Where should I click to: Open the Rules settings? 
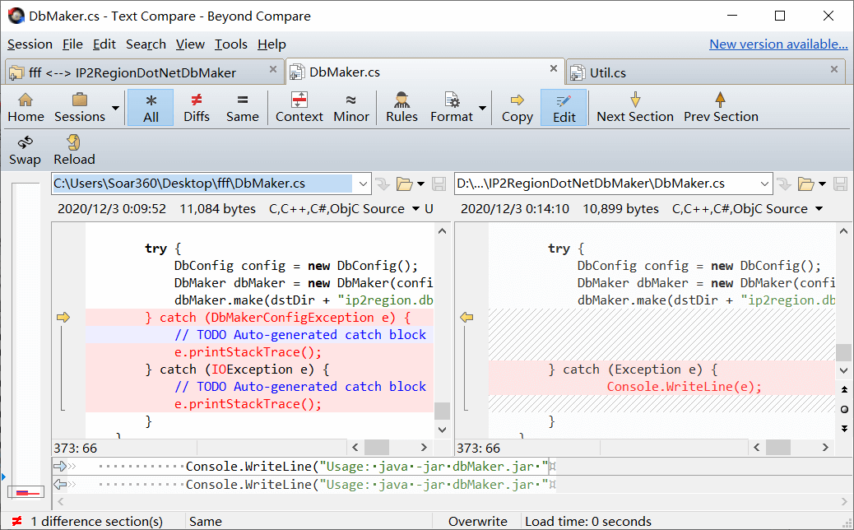point(401,107)
